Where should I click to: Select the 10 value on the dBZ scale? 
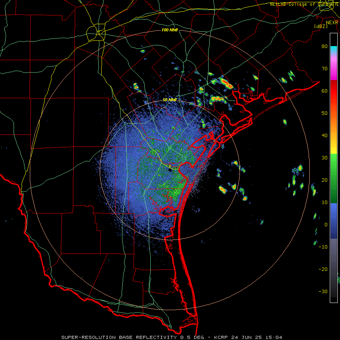point(325,202)
